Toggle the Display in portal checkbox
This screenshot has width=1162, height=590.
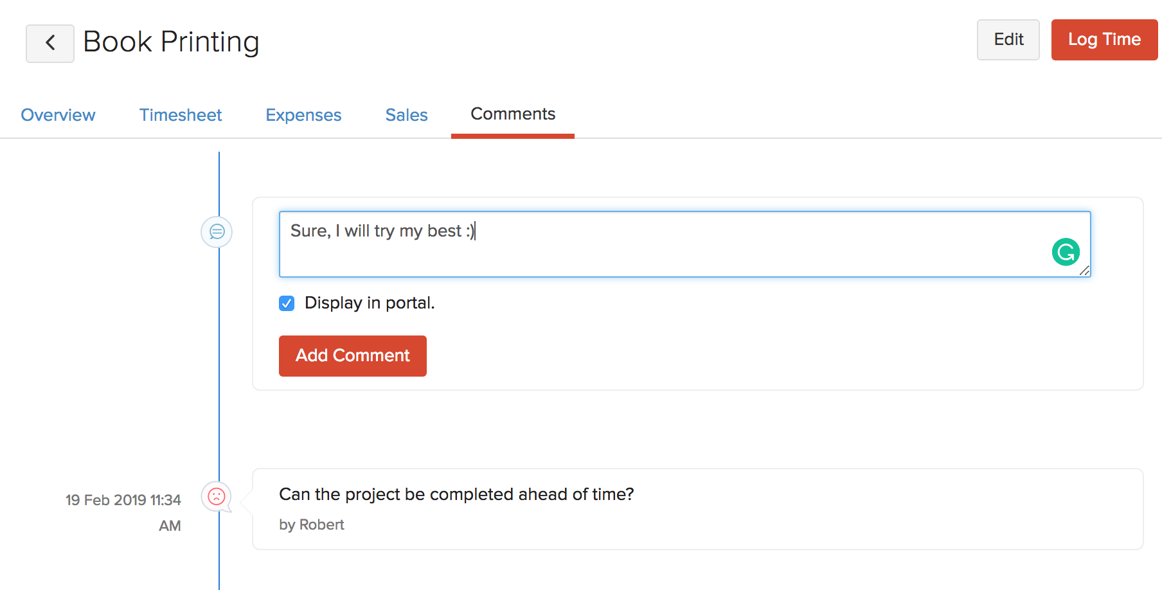pos(287,303)
